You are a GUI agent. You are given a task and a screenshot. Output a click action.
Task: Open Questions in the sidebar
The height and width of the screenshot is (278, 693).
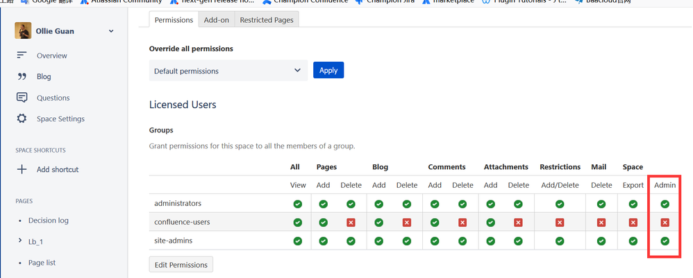(53, 98)
